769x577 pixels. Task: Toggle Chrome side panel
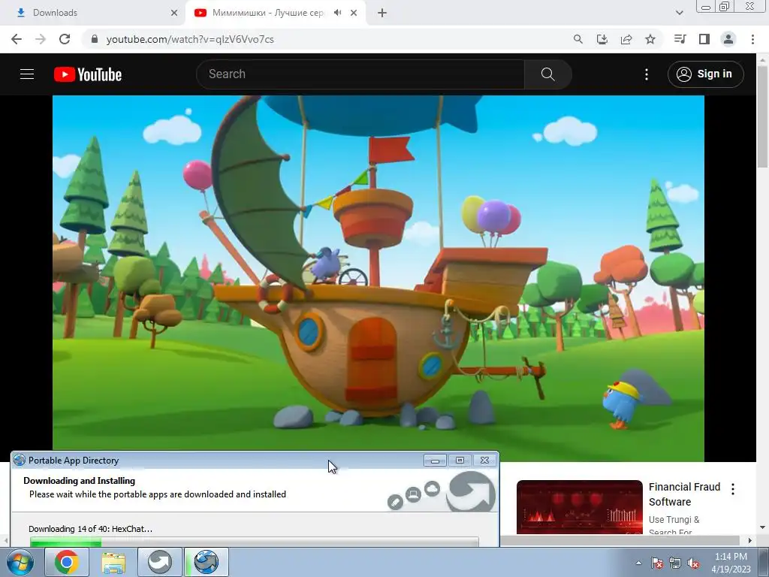[x=704, y=39]
